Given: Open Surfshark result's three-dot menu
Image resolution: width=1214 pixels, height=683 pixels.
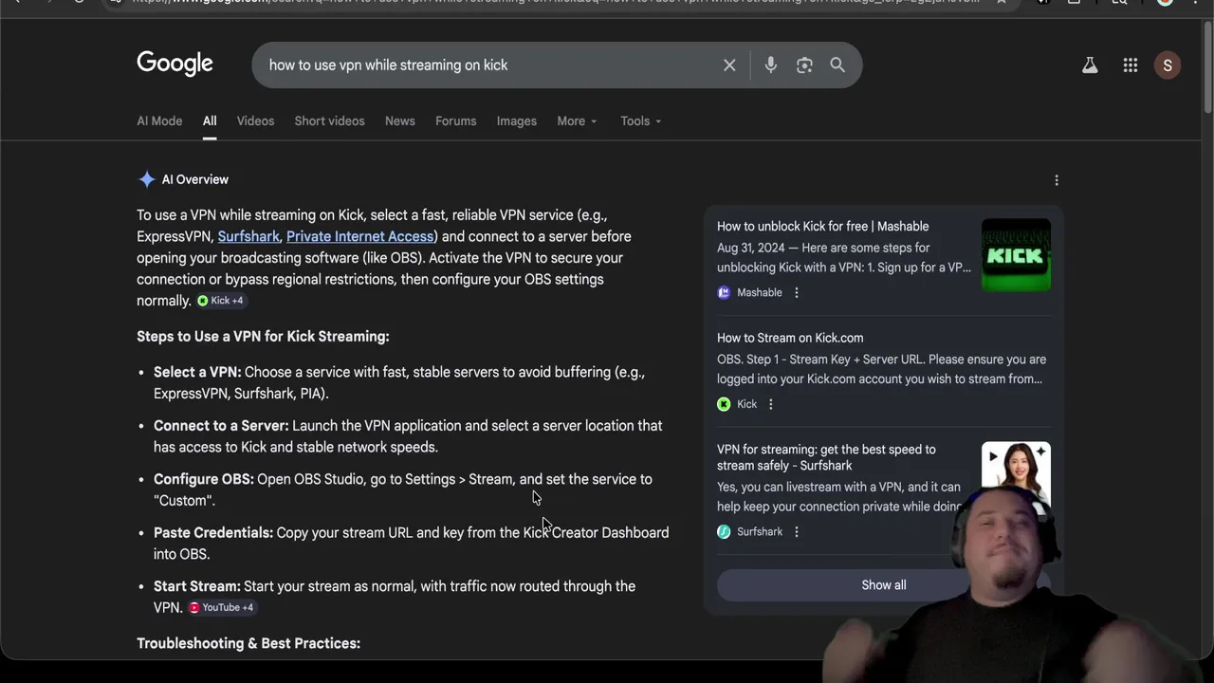Looking at the screenshot, I should click(797, 532).
